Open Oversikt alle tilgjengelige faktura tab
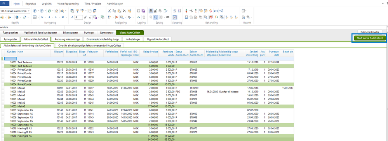The width and height of the screenshot is (388, 141). pos(90,45)
